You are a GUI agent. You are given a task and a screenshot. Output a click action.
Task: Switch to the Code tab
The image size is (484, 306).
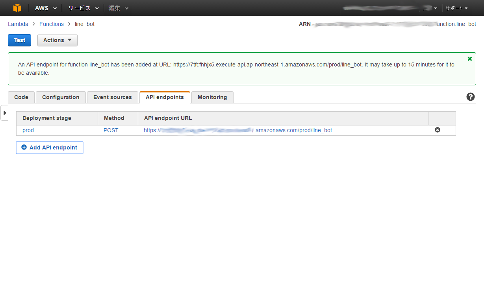[21, 97]
